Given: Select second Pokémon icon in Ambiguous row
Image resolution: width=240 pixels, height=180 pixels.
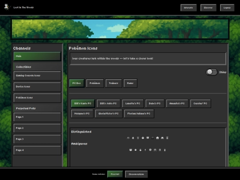Looking at the screenshot, I should tap(136, 150).
